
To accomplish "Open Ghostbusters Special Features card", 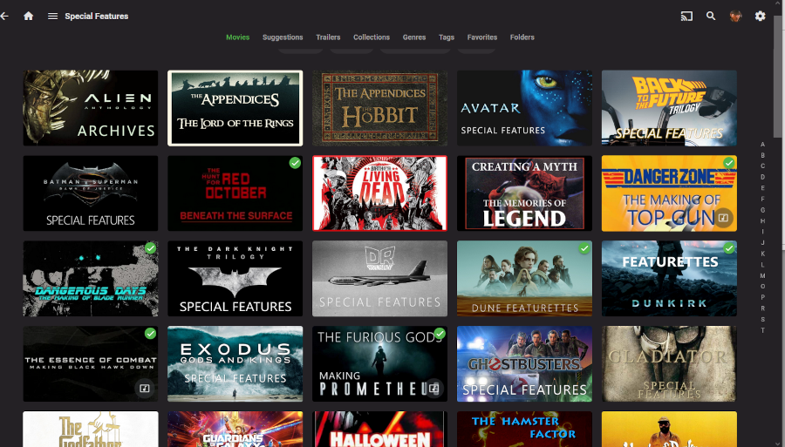I will [x=525, y=364].
